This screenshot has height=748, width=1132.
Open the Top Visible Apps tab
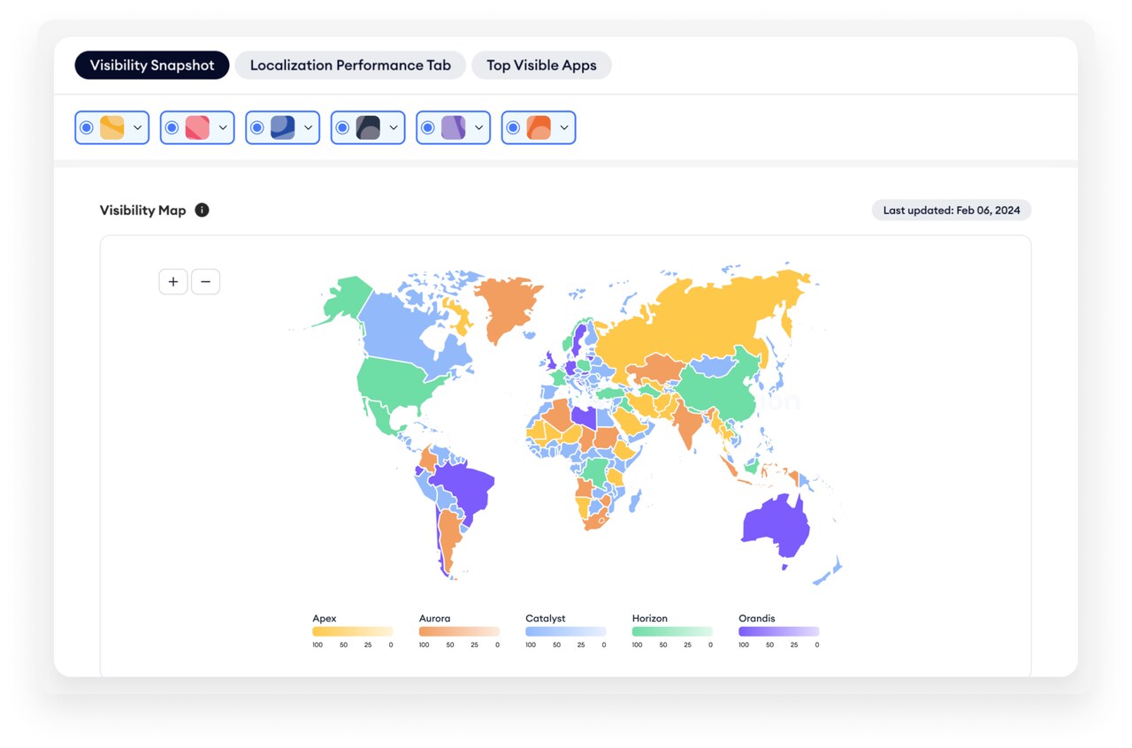[541, 65]
